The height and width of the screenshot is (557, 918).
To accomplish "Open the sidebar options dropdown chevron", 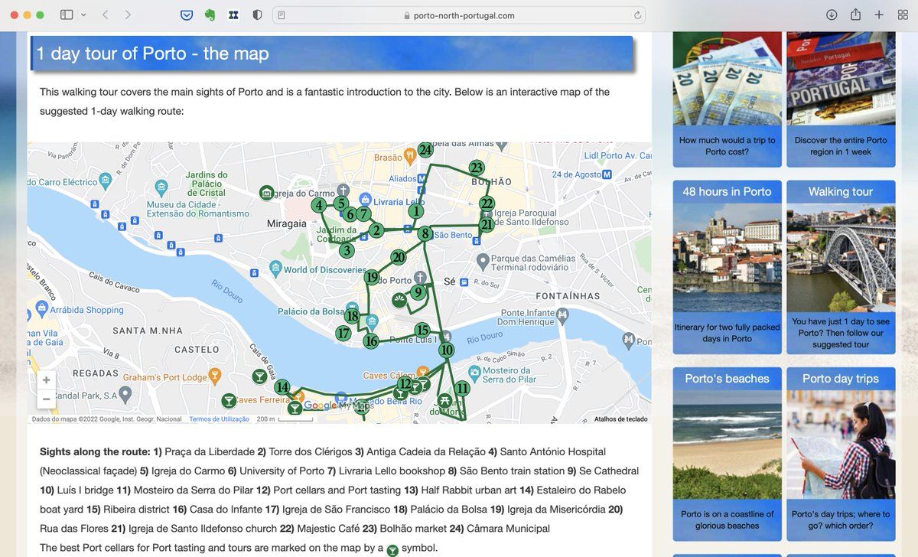I will tap(83, 15).
